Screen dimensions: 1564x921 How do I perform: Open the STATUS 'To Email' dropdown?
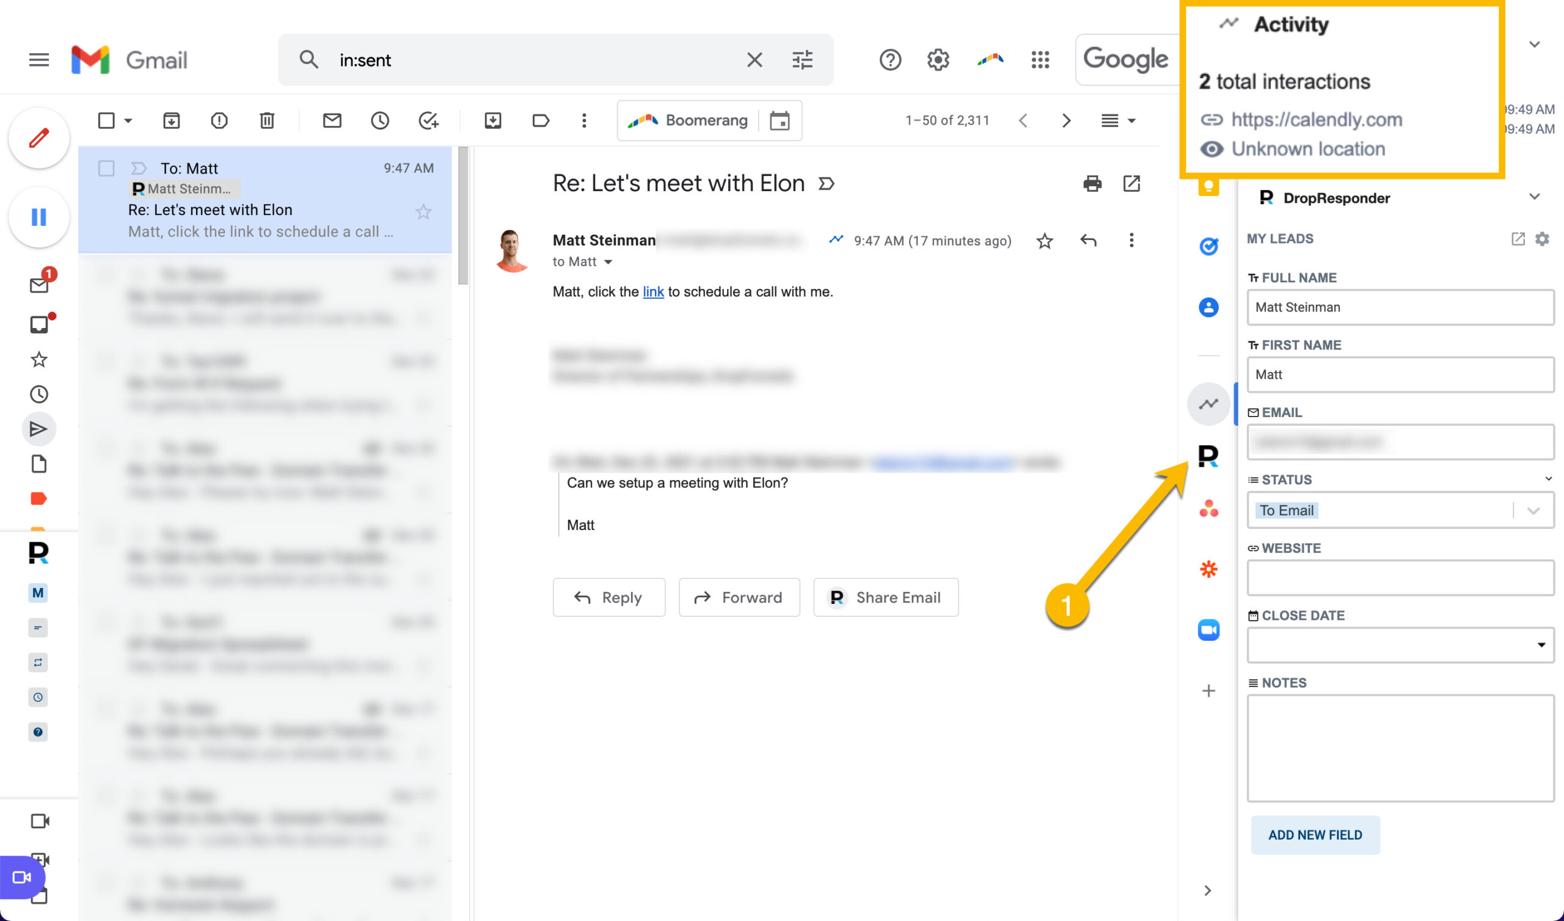pos(1400,510)
